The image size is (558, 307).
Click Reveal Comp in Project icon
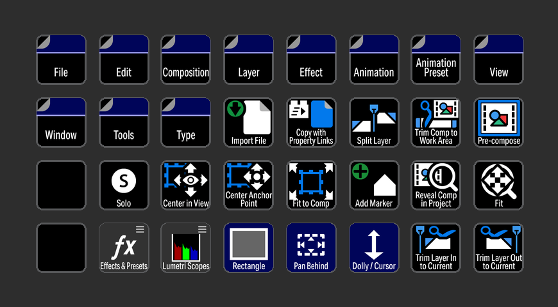pos(436,185)
